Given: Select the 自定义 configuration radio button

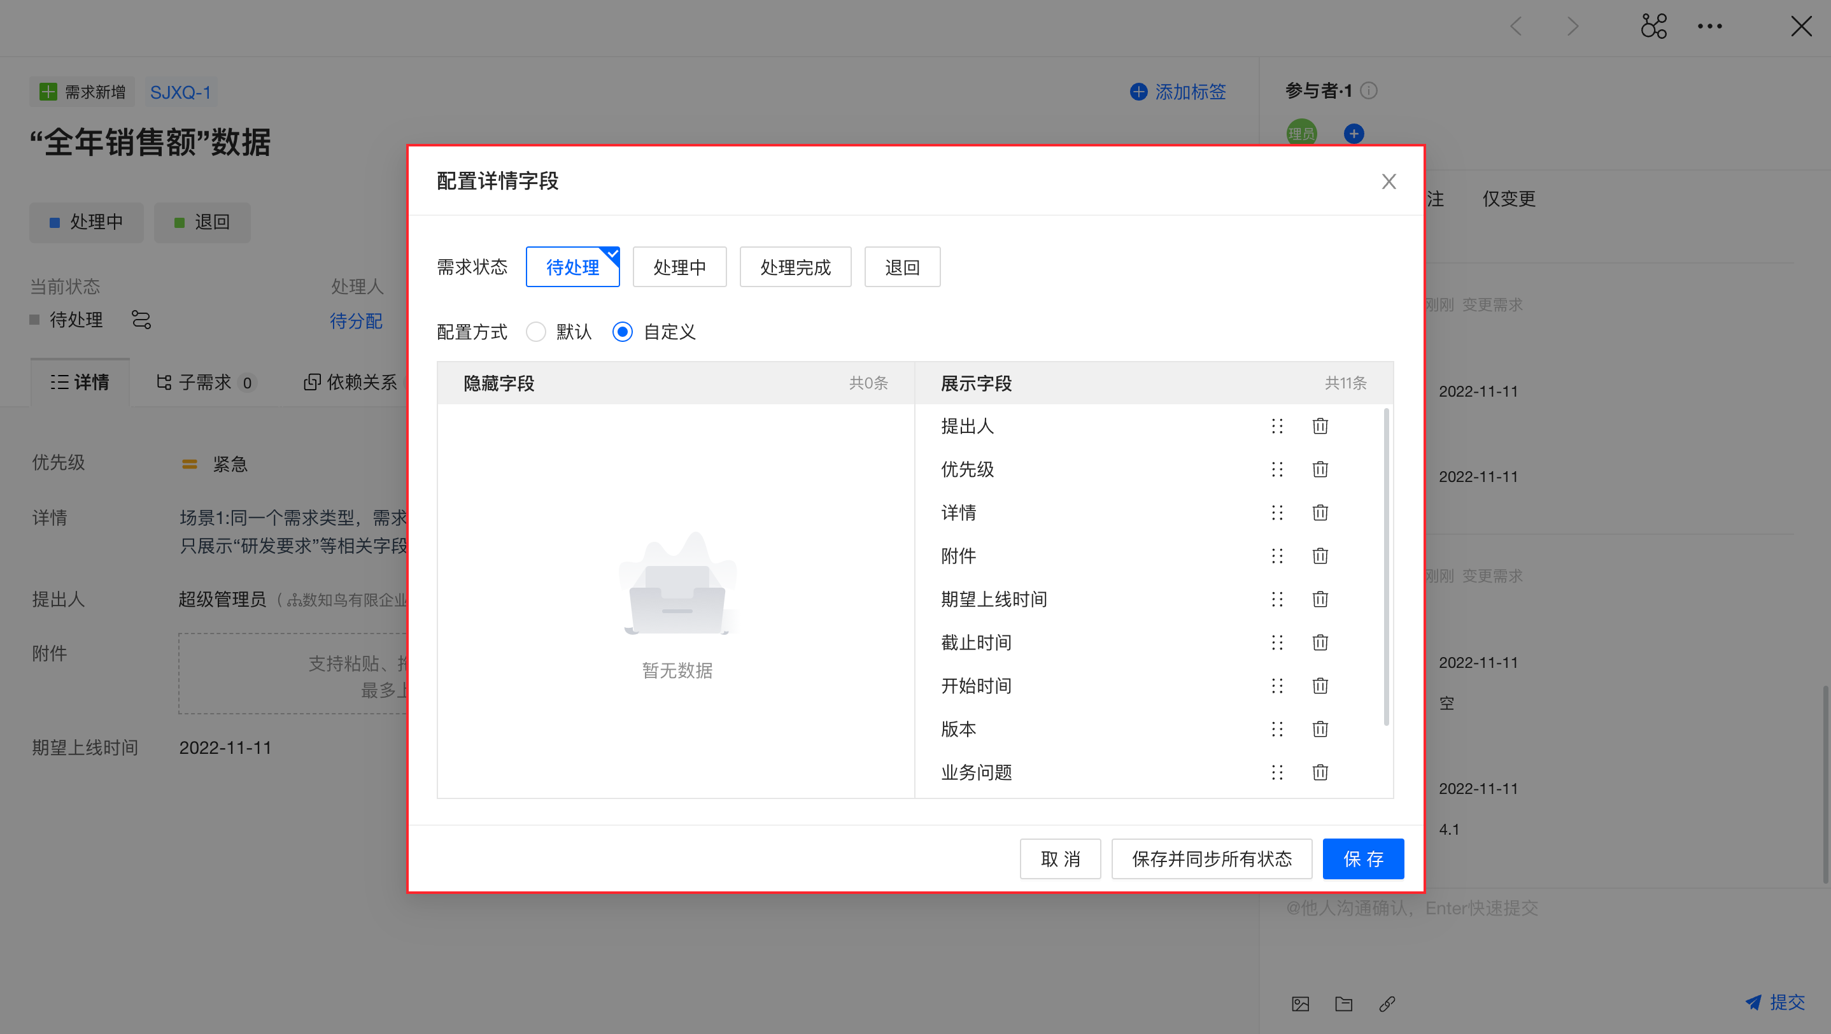Looking at the screenshot, I should coord(622,332).
